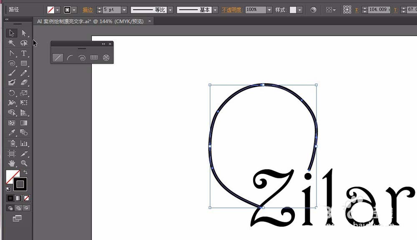Collapse the floating line tools panel
Viewport: 417px width, 240px height.
click(103, 44)
